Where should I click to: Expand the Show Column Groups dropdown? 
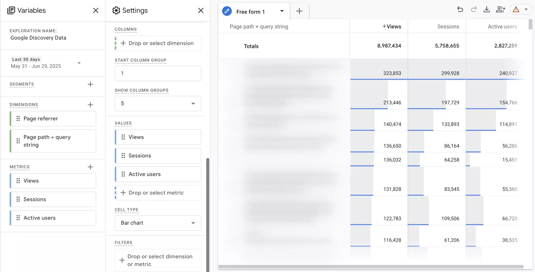pos(158,104)
